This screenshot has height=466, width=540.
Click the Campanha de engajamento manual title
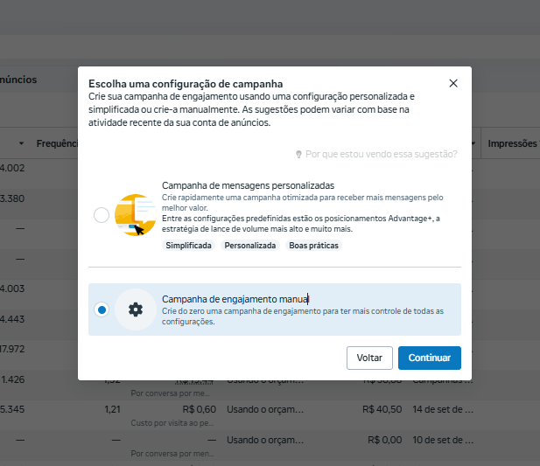pyautogui.click(x=235, y=299)
